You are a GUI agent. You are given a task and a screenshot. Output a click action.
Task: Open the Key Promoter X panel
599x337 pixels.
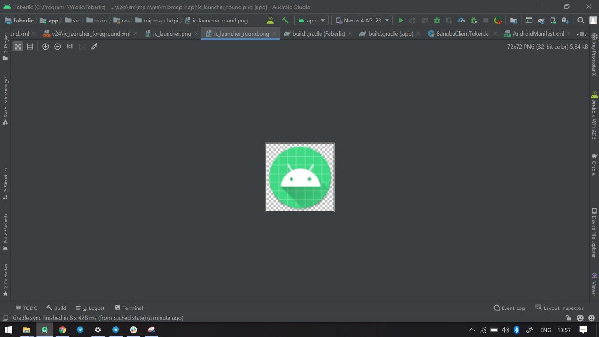(x=594, y=55)
